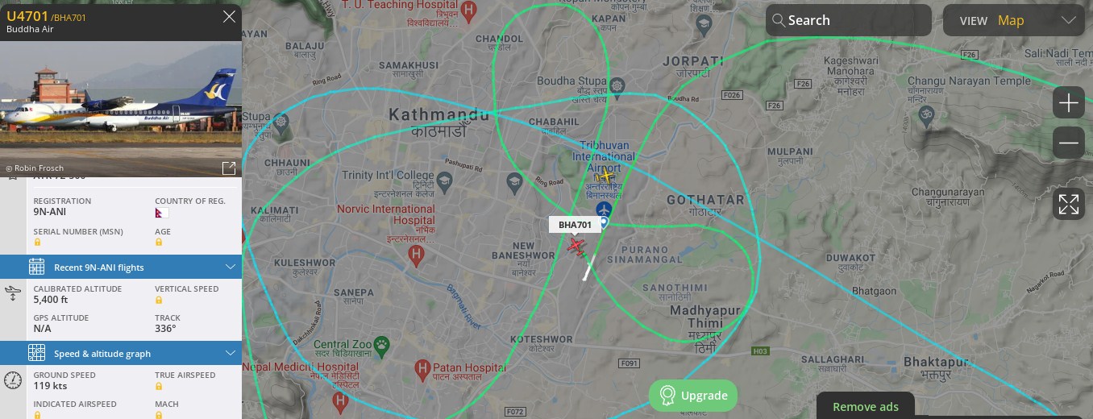Click the lock icon under True Airspeed
The image size is (1093, 419).
(x=159, y=386)
